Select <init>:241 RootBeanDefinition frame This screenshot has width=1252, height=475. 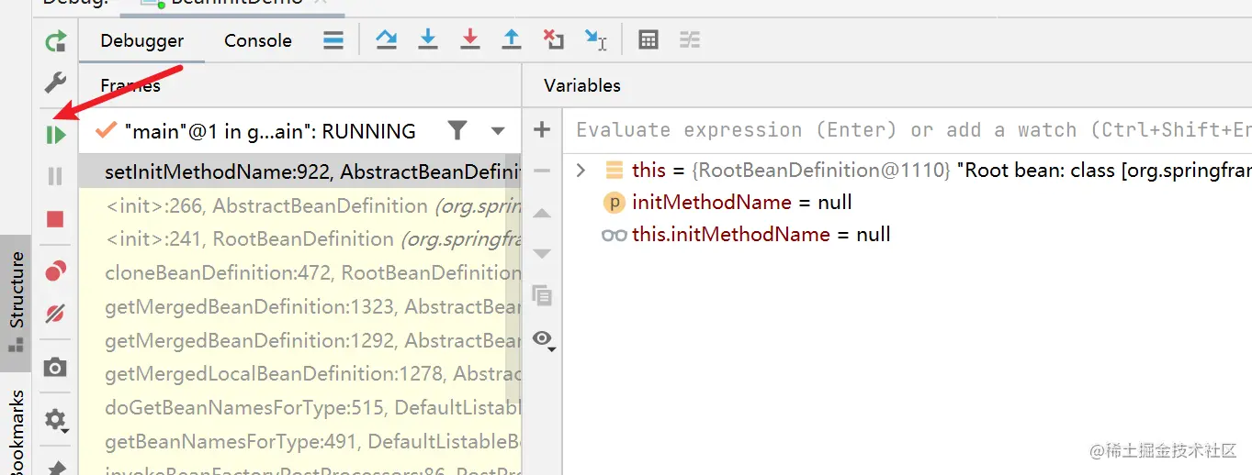point(300,238)
